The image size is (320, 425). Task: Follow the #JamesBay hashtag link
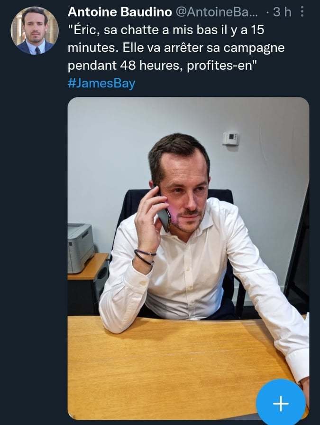pos(101,84)
